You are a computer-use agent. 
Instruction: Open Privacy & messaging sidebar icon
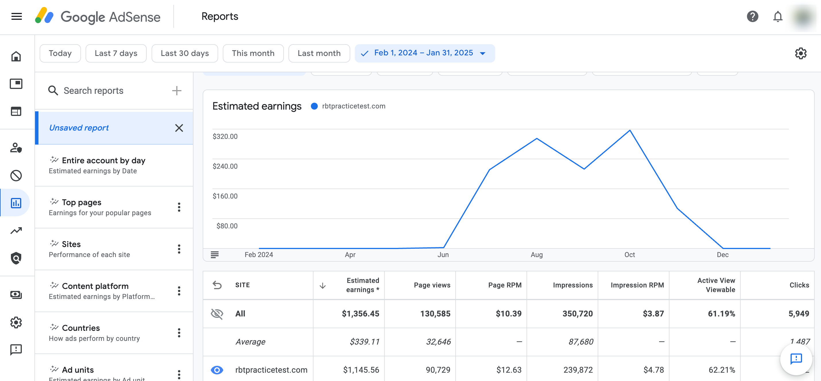click(x=16, y=148)
